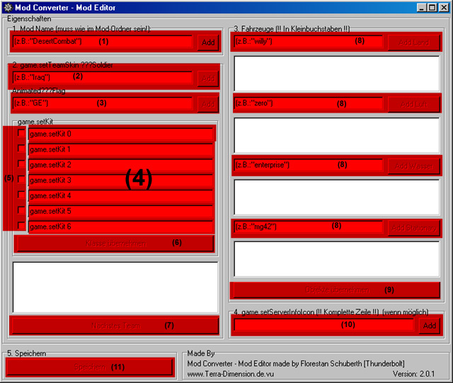This screenshot has width=453, height=383.
Task: Select the animated flag "GE" input field
Action: (x=103, y=103)
